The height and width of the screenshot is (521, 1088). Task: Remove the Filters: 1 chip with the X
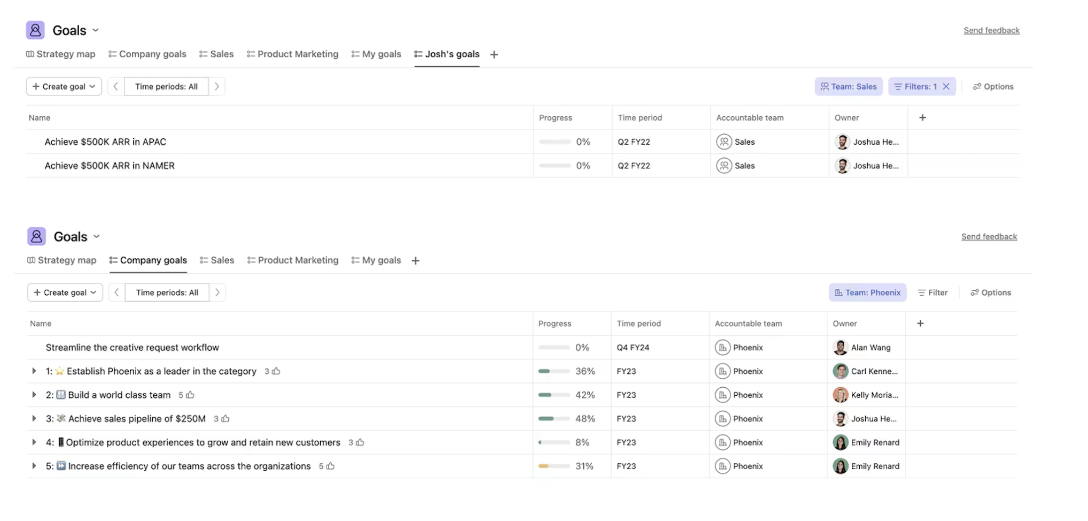947,86
